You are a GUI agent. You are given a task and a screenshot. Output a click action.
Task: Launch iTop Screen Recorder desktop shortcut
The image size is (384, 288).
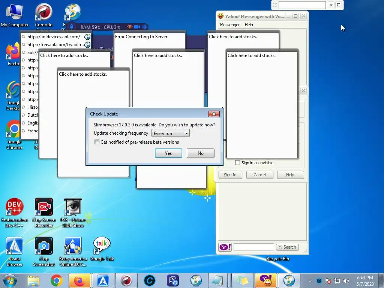click(43, 213)
